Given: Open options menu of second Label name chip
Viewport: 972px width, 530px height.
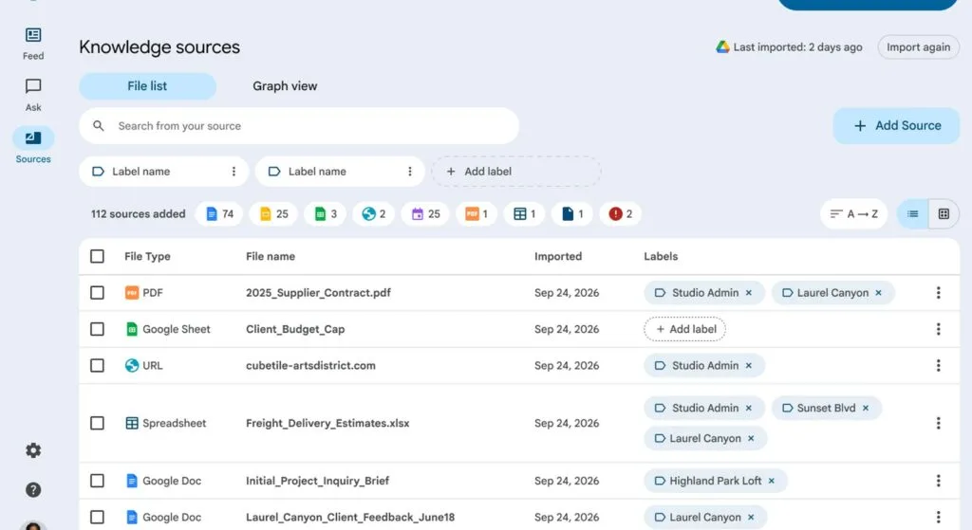Looking at the screenshot, I should click(x=410, y=172).
